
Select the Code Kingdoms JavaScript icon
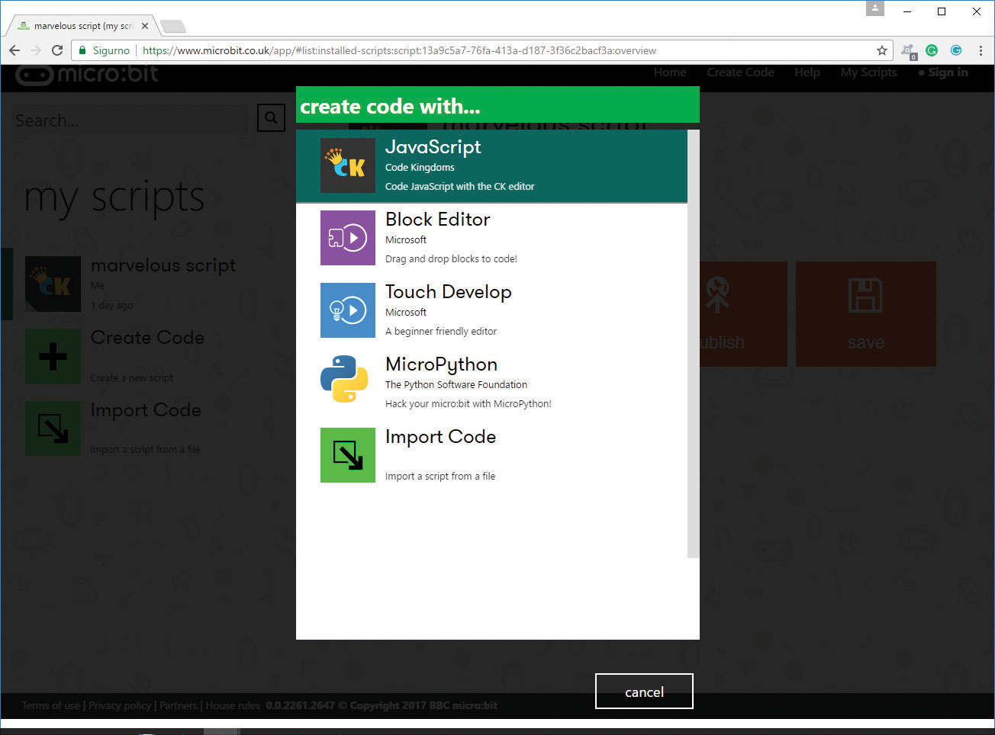coord(348,165)
